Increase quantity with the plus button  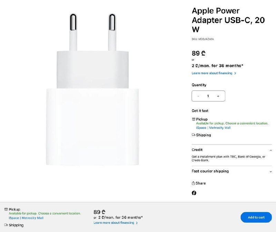point(218,96)
